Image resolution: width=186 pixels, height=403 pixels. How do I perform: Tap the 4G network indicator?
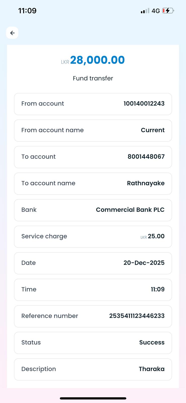[156, 11]
